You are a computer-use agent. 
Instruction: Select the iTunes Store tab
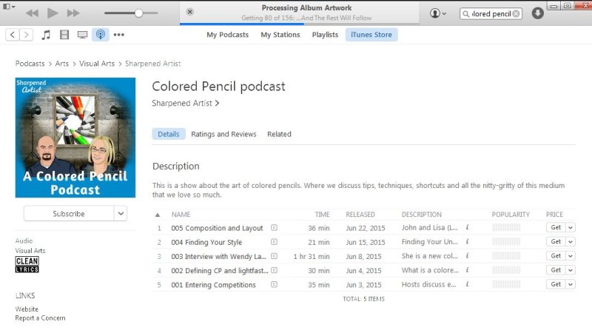click(x=371, y=35)
